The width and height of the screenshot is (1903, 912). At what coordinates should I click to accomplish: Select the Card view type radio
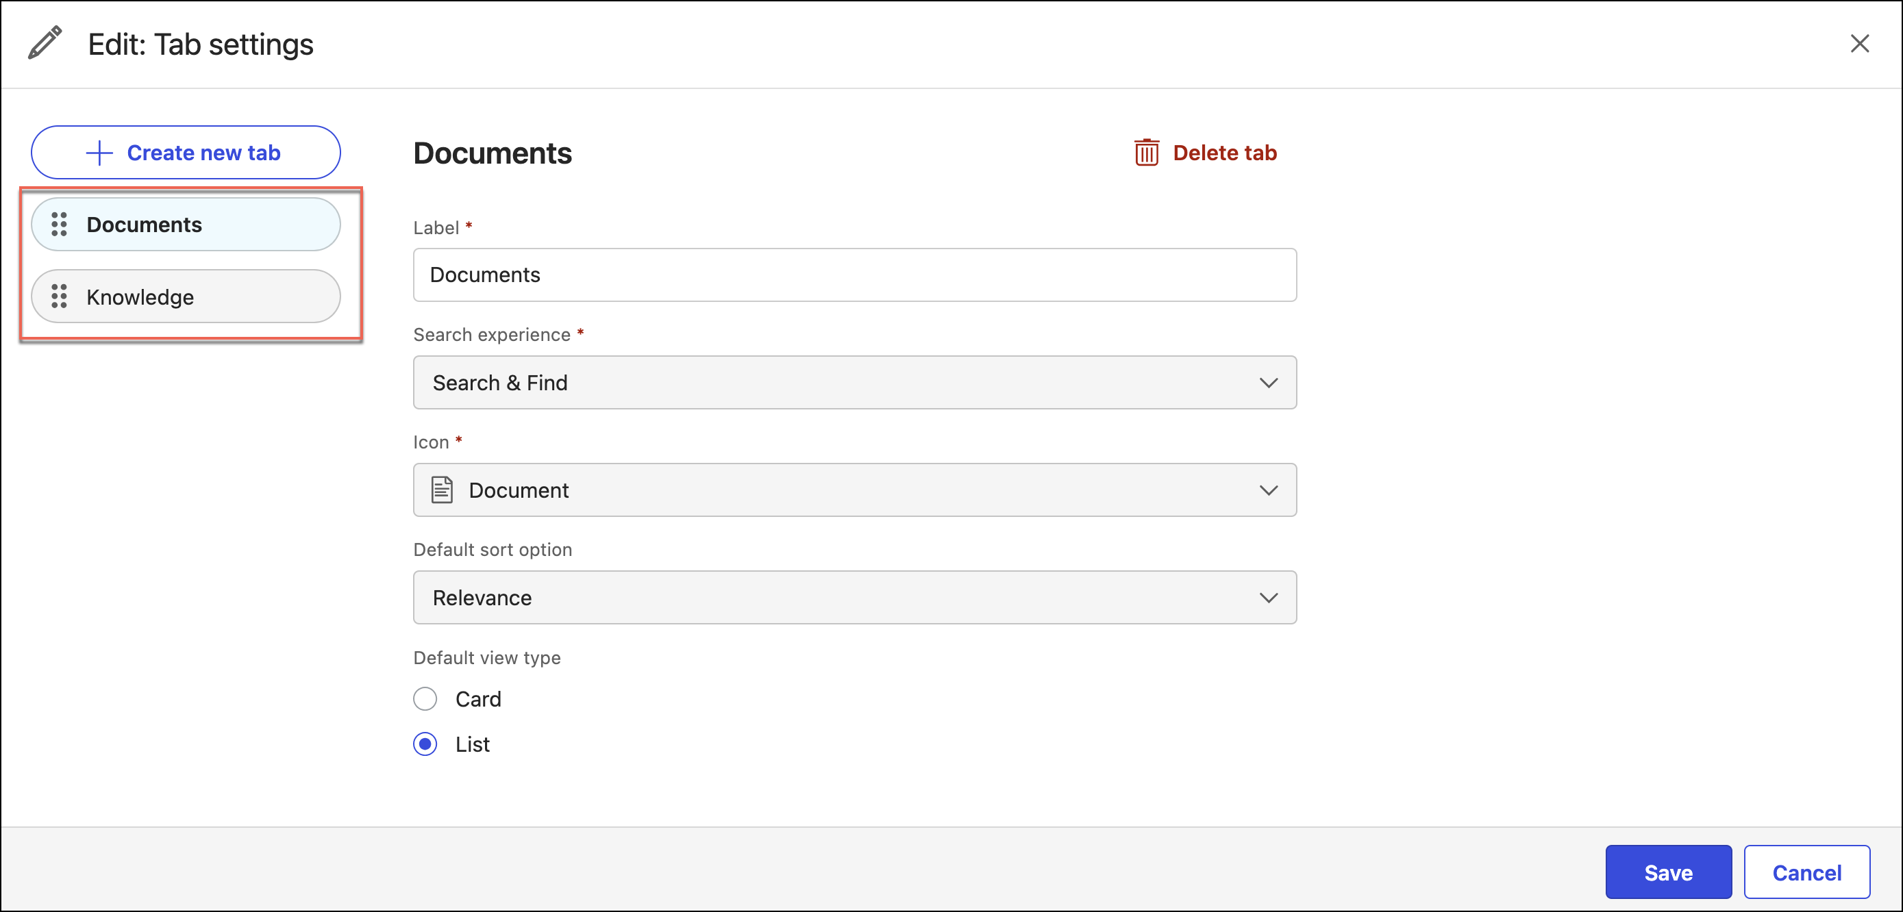[x=425, y=698]
